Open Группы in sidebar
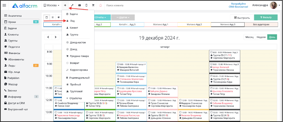Image resolution: width=283 pixels, height=122 pixels. click(x=11, y=40)
